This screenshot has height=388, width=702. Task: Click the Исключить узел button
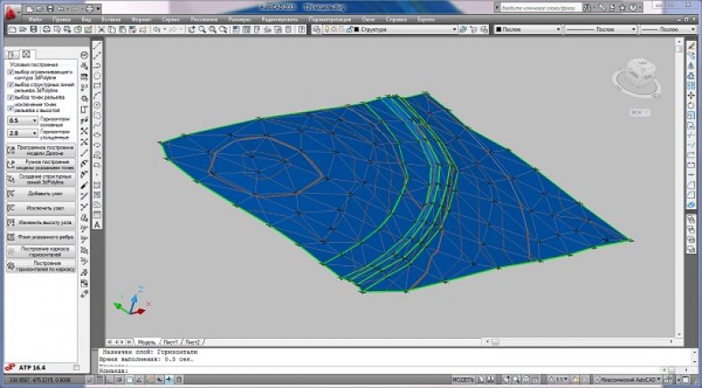tap(45, 207)
